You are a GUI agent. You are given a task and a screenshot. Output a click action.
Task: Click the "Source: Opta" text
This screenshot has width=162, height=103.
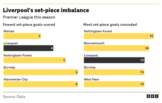click(14, 97)
